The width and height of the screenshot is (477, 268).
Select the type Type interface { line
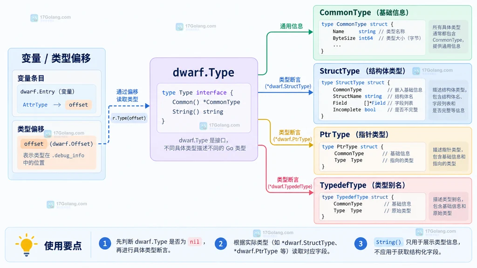198,93
